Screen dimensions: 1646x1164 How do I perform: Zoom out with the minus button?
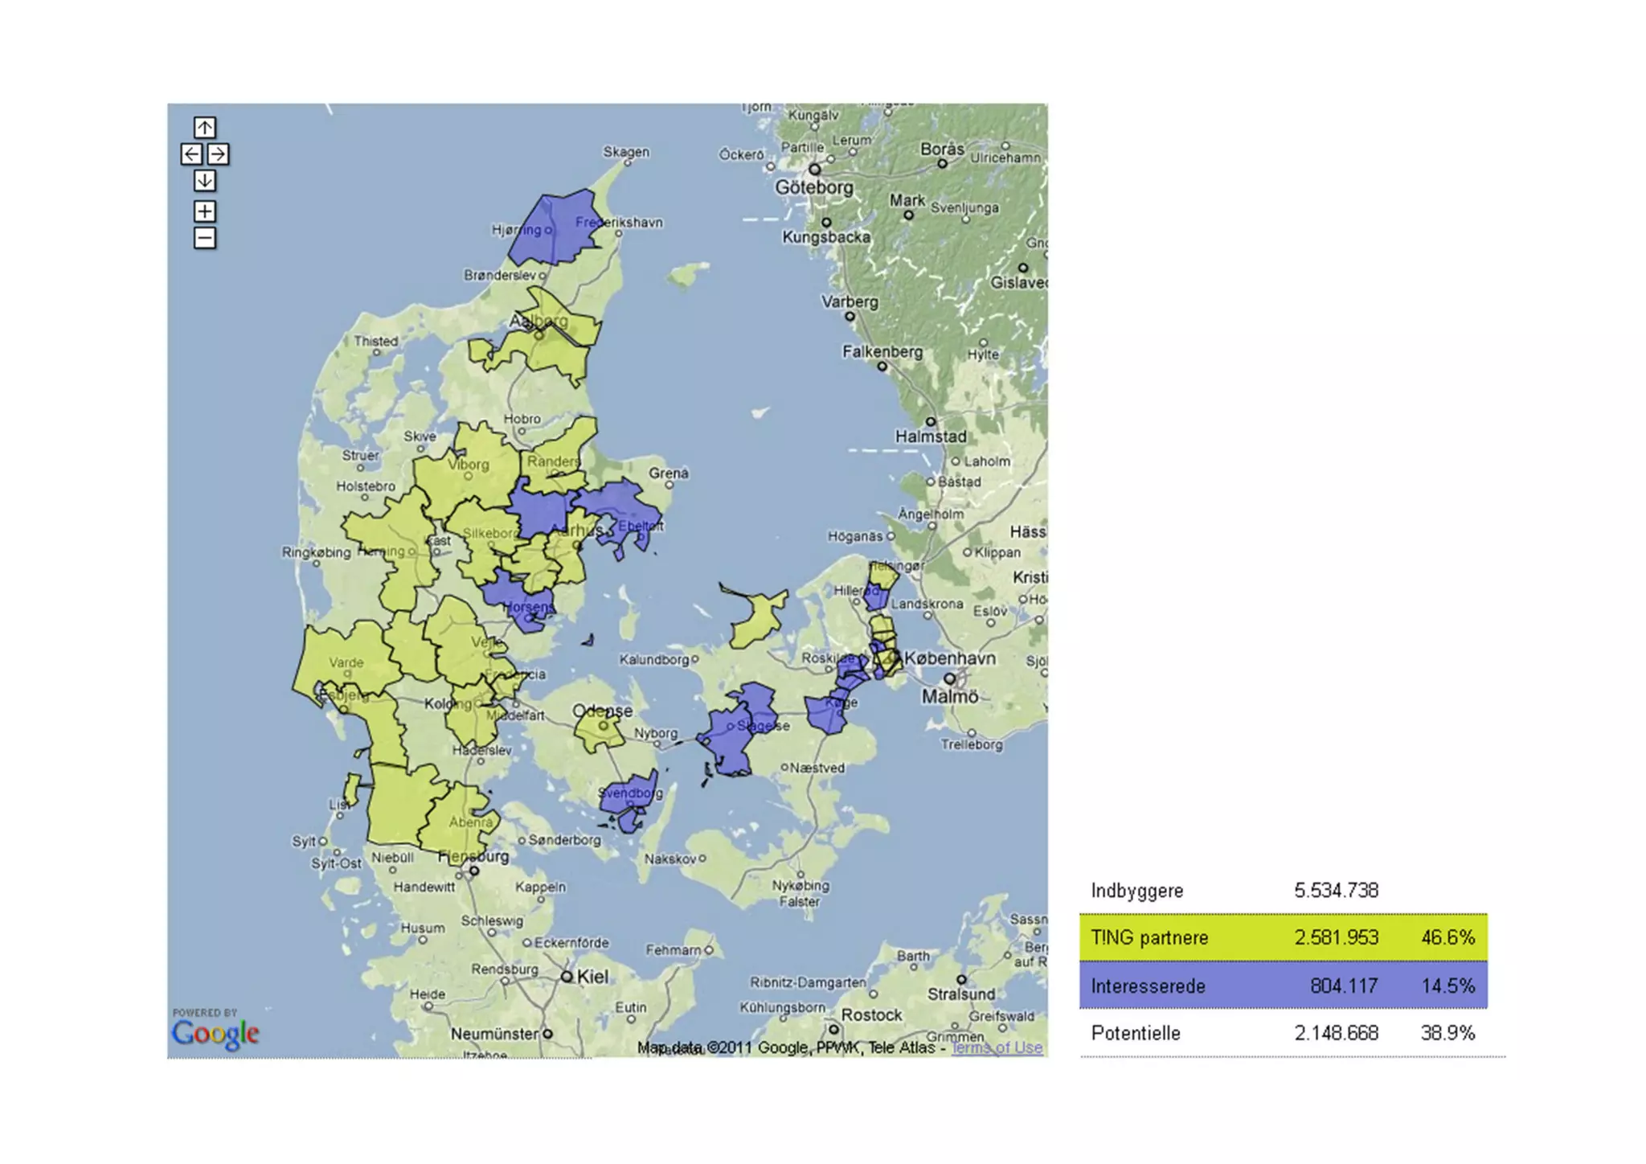pos(205,238)
